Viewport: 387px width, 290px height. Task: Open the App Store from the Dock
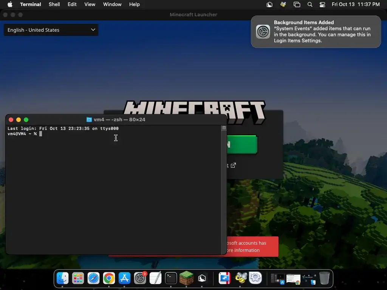pos(124,278)
